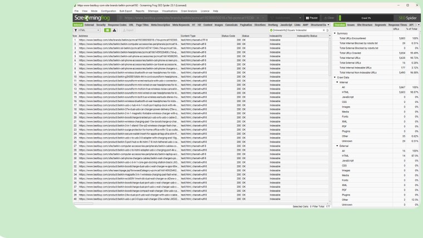Click the Clear crawl button
This screenshot has height=238, width=423.
(x=329, y=18)
